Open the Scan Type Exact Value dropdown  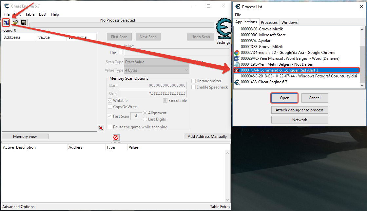point(157,62)
